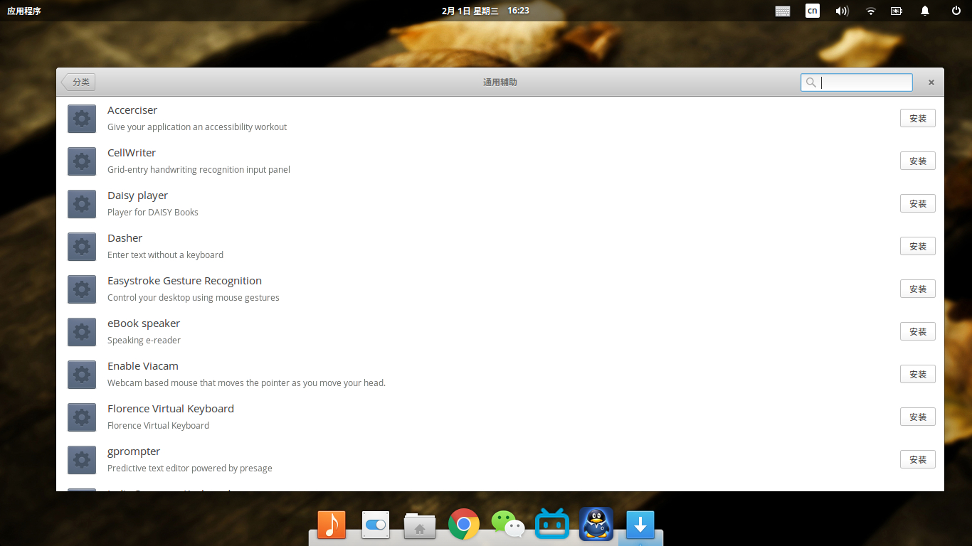Click the Dasher app icon

point(82,247)
